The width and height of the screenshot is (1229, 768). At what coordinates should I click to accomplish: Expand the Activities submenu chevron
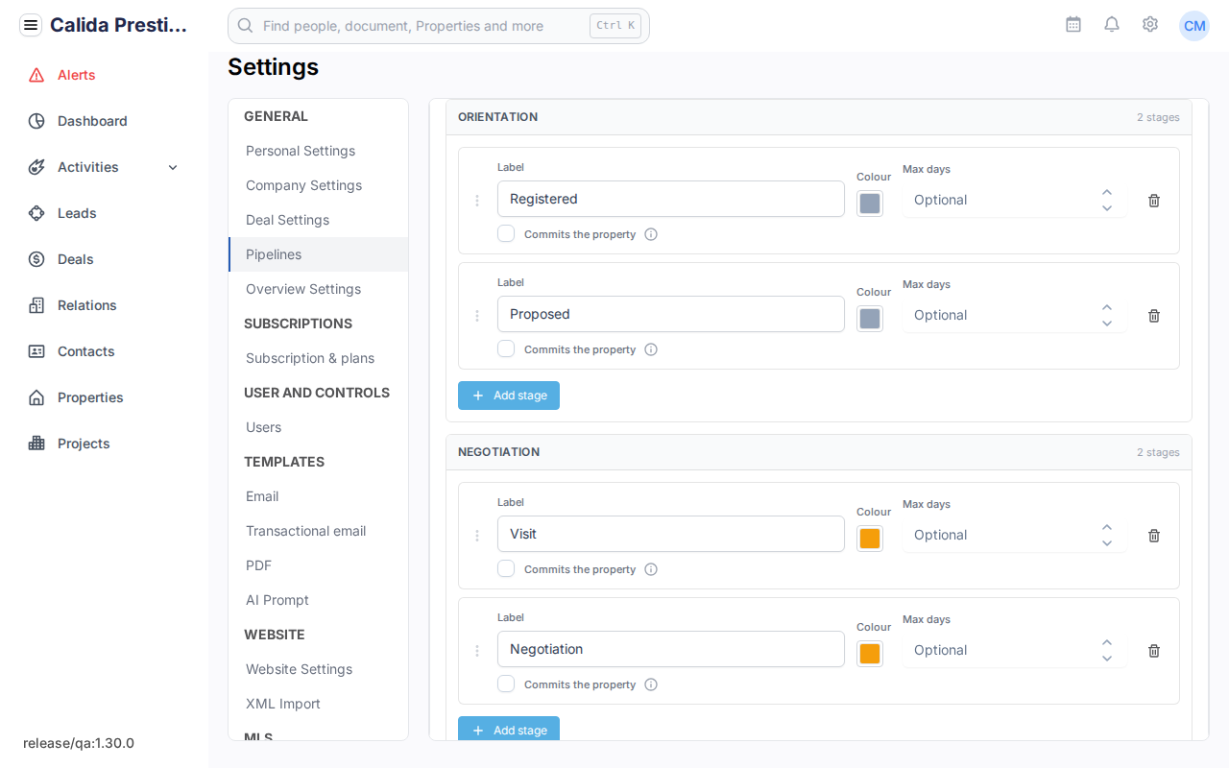tap(173, 168)
